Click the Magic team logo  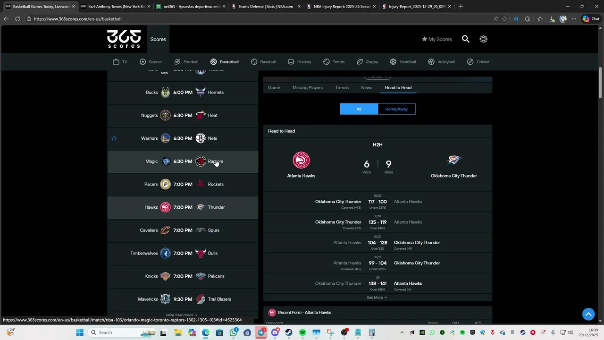click(x=165, y=161)
